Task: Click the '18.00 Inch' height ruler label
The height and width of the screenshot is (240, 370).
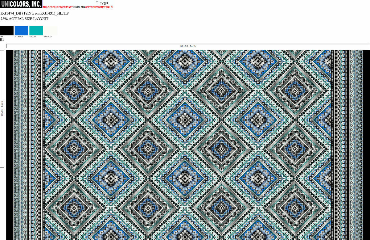Action: (x=2, y=108)
